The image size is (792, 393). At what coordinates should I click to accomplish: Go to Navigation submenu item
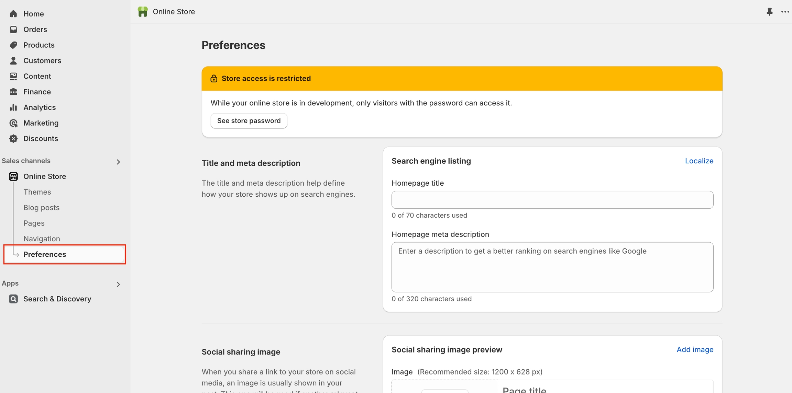point(42,239)
